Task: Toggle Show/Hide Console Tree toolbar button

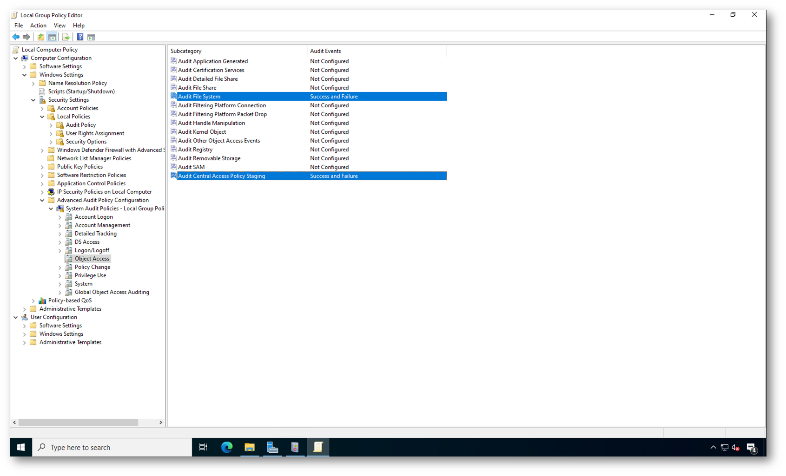Action: (52, 37)
